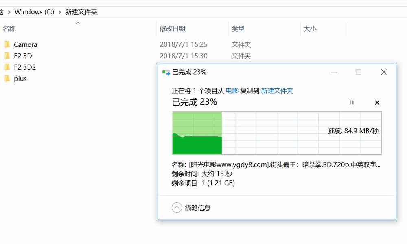This screenshot has height=244, width=407.
Task: Collapse details via 简略信息 chevron
Action: point(177,208)
